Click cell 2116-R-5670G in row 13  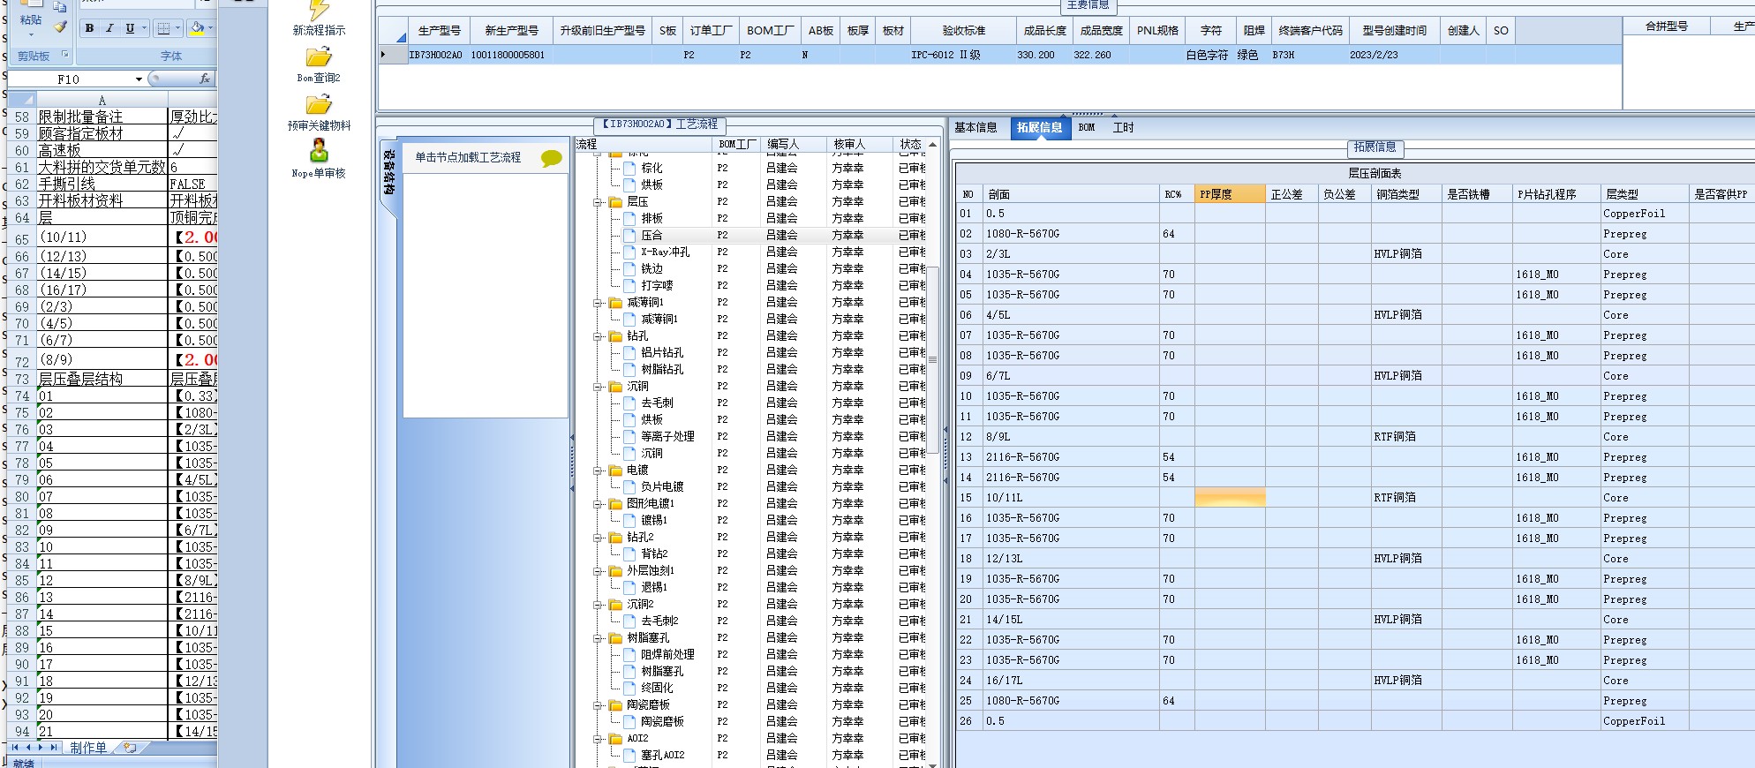click(x=1071, y=457)
